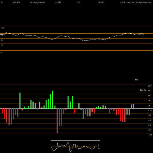153x153 pixels.
Task: Open the mini line chart thumbnail at bottom
Action: click(x=76, y=147)
